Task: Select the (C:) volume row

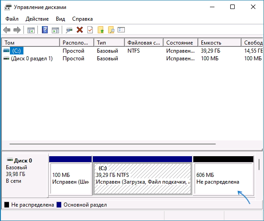Action: [132, 50]
